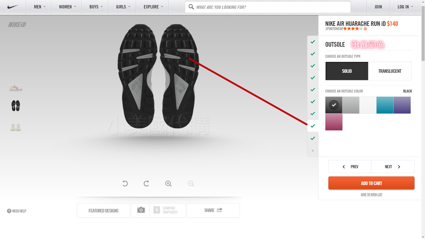The image size is (425, 239).
Task: Click the '$140' price text
Action: point(392,24)
